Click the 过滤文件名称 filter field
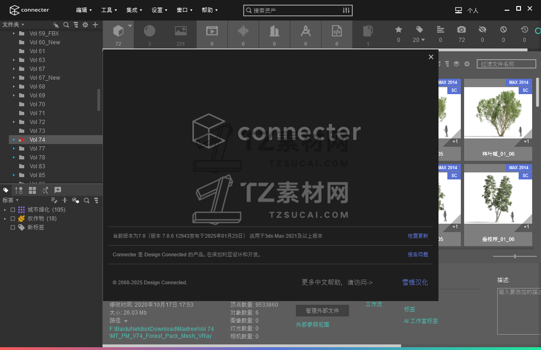The height and width of the screenshot is (350, 541). [506, 64]
